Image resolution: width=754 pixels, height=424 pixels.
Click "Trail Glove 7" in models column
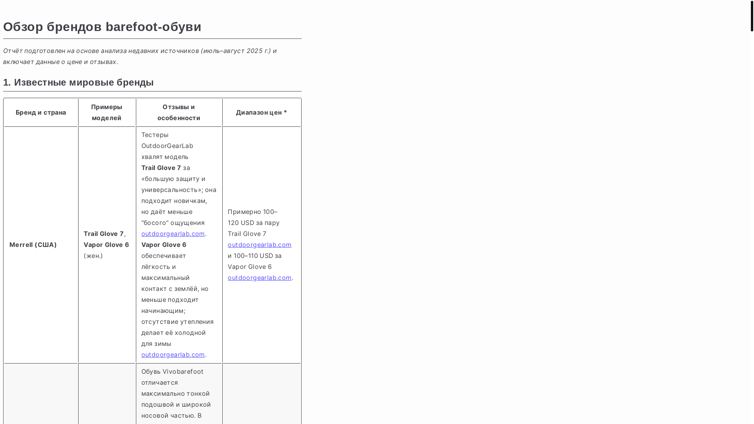coord(104,234)
